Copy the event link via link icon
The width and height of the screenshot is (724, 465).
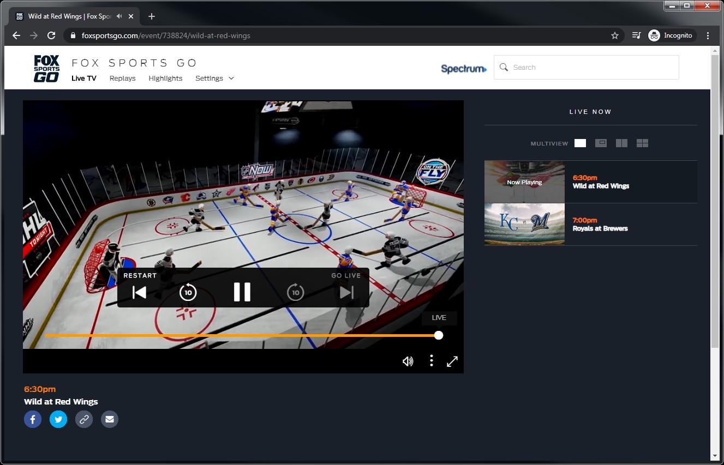[x=84, y=419]
